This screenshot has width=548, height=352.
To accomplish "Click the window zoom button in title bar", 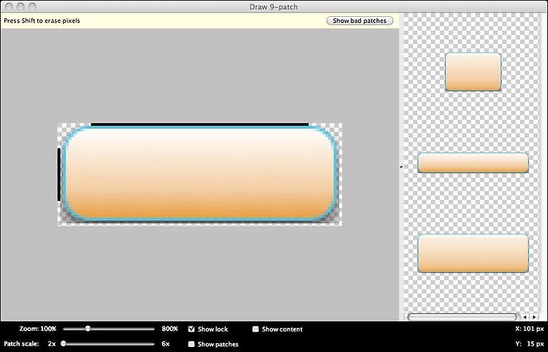I will pos(32,7).
